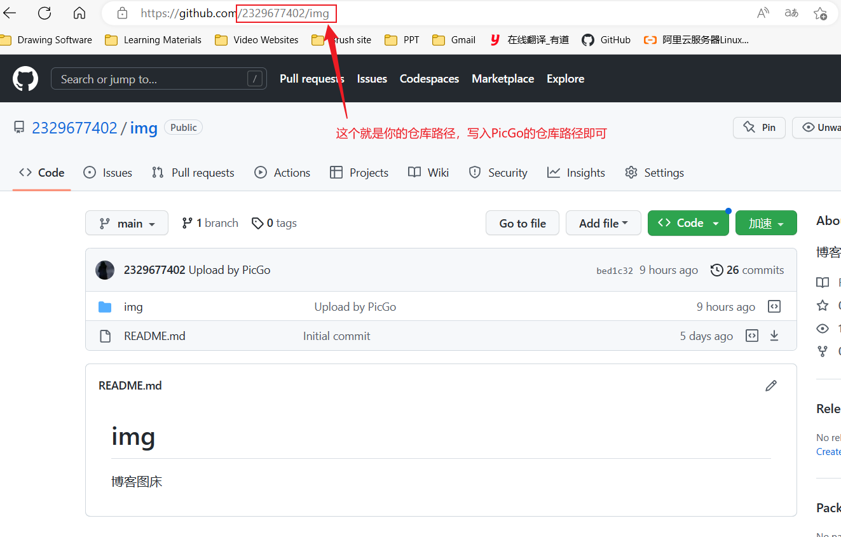
Task: Open the img repository name link in title
Action: 144,128
